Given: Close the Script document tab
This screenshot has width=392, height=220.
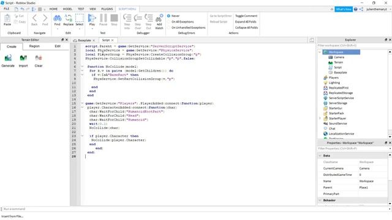Looking at the screenshot, I should coord(113,40).
